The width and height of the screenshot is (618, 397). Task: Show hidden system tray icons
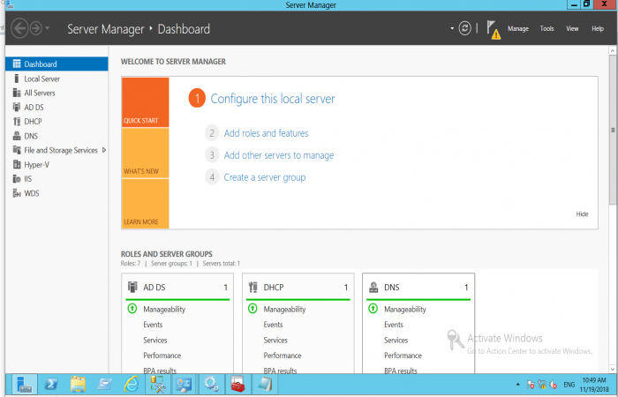point(518,385)
